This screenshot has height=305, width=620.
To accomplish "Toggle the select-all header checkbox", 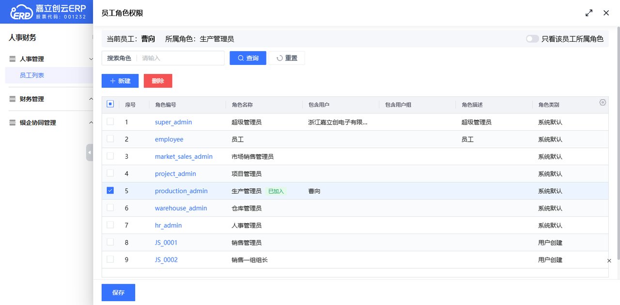I will coord(110,104).
